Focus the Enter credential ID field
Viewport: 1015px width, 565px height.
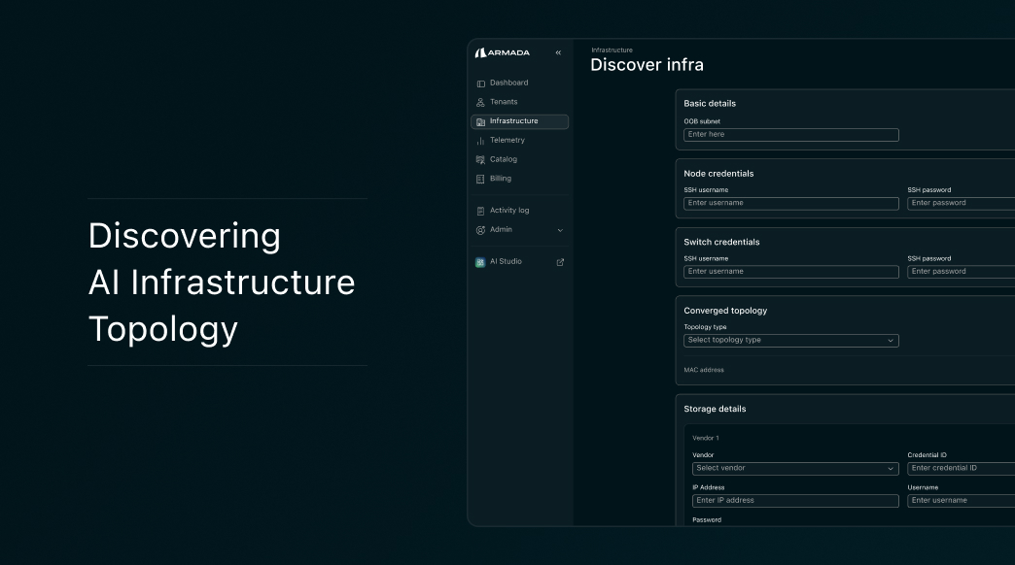tap(962, 468)
